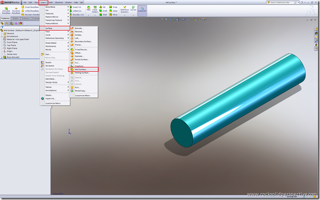Image resolution: width=320 pixels, height=200 pixels.
Task: Select the Swept Cut tool
Action: pyautogui.click(x=76, y=7)
